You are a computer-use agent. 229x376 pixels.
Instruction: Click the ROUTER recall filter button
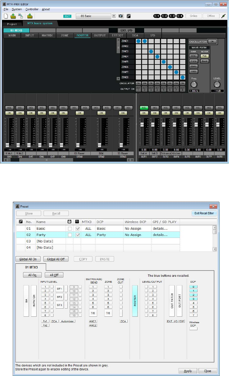(x=135, y=301)
